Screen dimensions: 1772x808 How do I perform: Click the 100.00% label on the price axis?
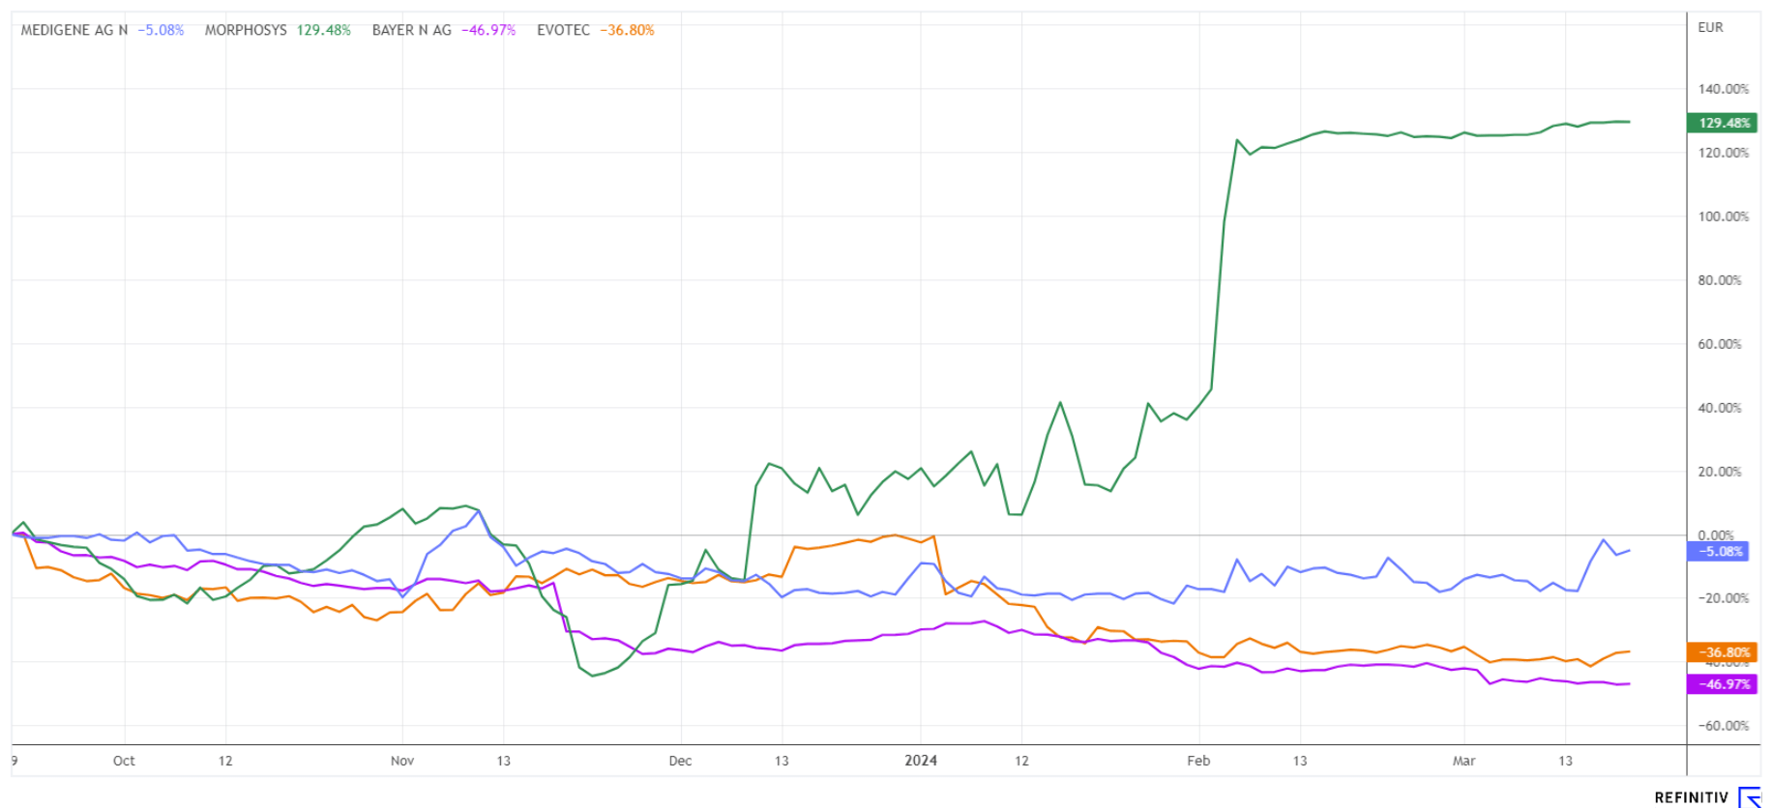click(x=1723, y=216)
